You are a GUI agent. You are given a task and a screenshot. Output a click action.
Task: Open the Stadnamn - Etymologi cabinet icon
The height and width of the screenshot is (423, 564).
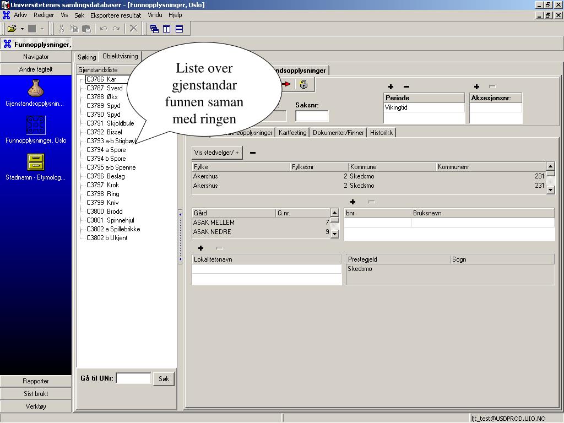(36, 162)
